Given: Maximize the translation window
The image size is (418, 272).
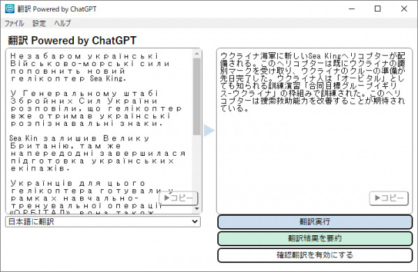Looking at the screenshot, I should pos(378,9).
